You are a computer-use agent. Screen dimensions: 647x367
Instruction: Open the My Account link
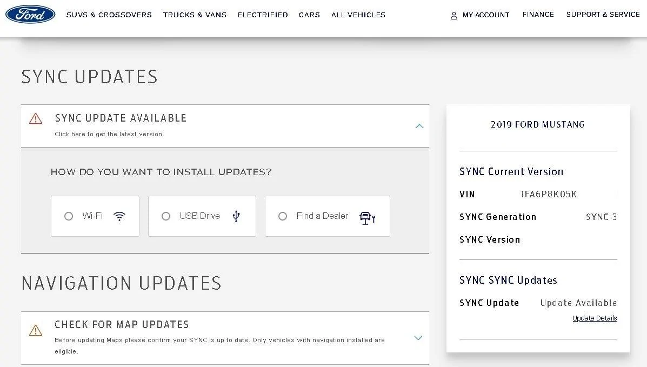(486, 15)
